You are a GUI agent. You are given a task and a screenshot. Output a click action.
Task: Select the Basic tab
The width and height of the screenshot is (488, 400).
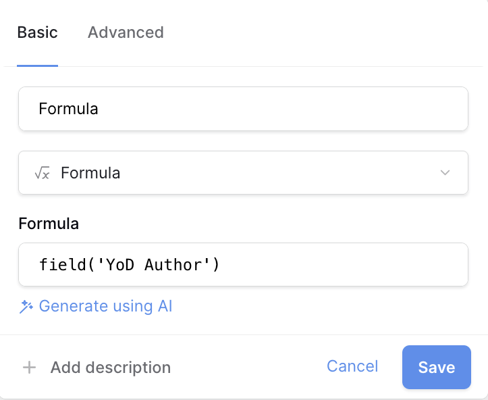point(37,32)
